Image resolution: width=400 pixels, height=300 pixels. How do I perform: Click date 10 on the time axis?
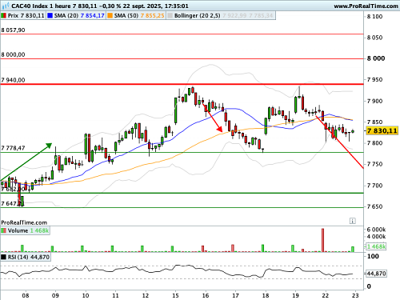coord(86,295)
